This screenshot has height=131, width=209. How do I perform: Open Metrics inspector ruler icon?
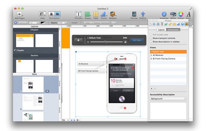170,24
